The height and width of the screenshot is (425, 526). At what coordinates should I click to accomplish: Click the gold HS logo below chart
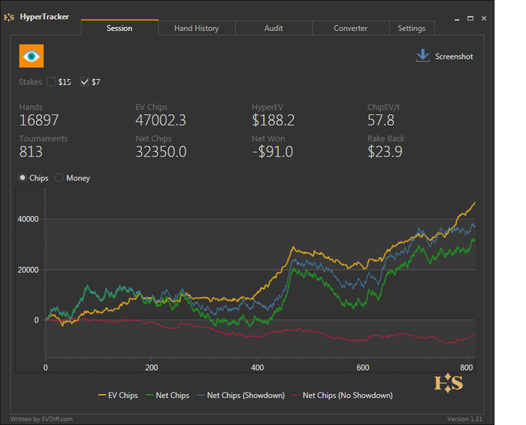pyautogui.click(x=448, y=383)
